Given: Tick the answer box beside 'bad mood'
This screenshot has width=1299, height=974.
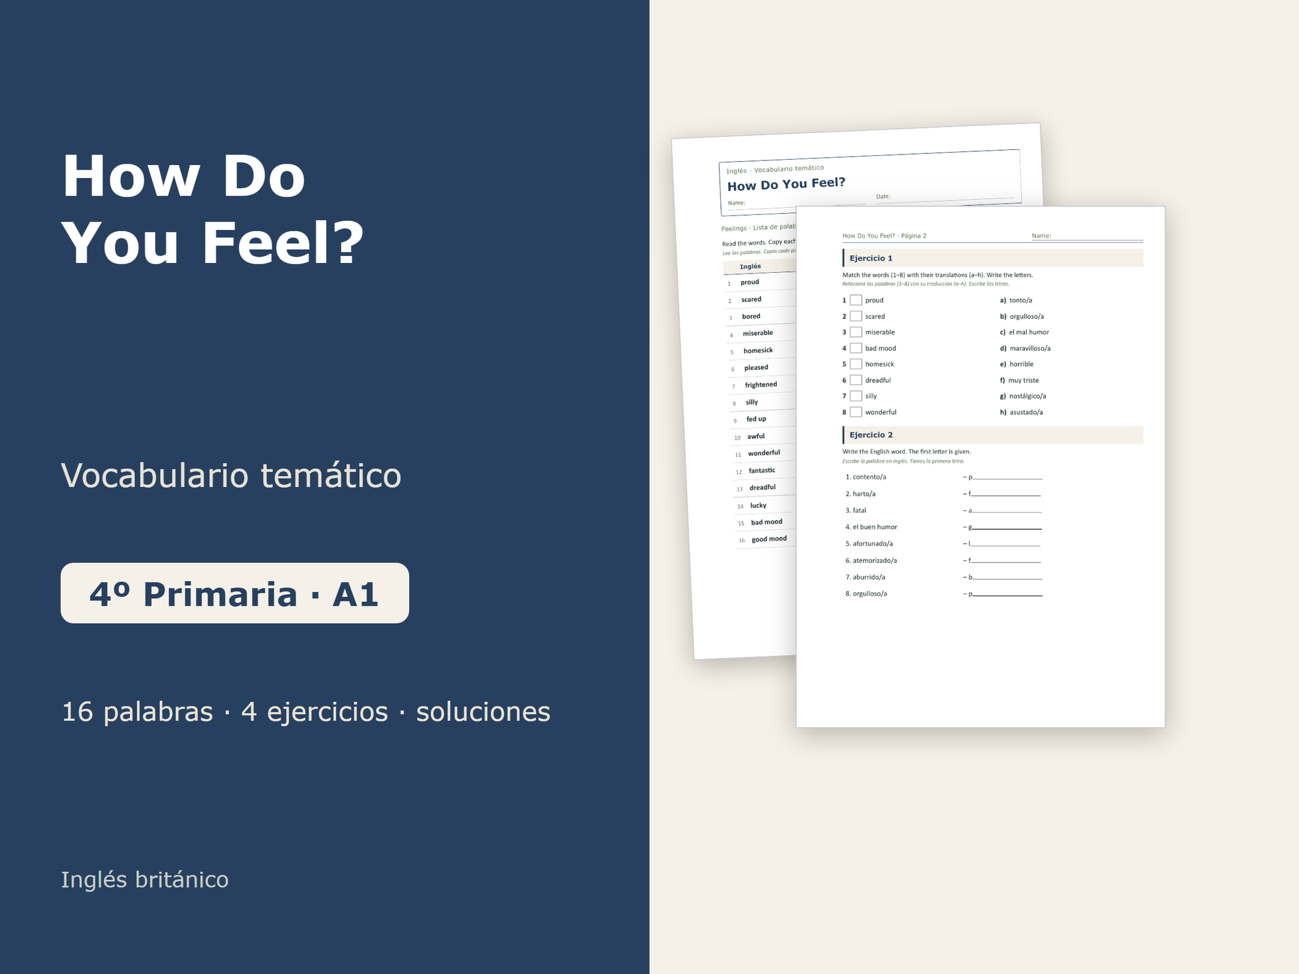Looking at the screenshot, I should [856, 348].
